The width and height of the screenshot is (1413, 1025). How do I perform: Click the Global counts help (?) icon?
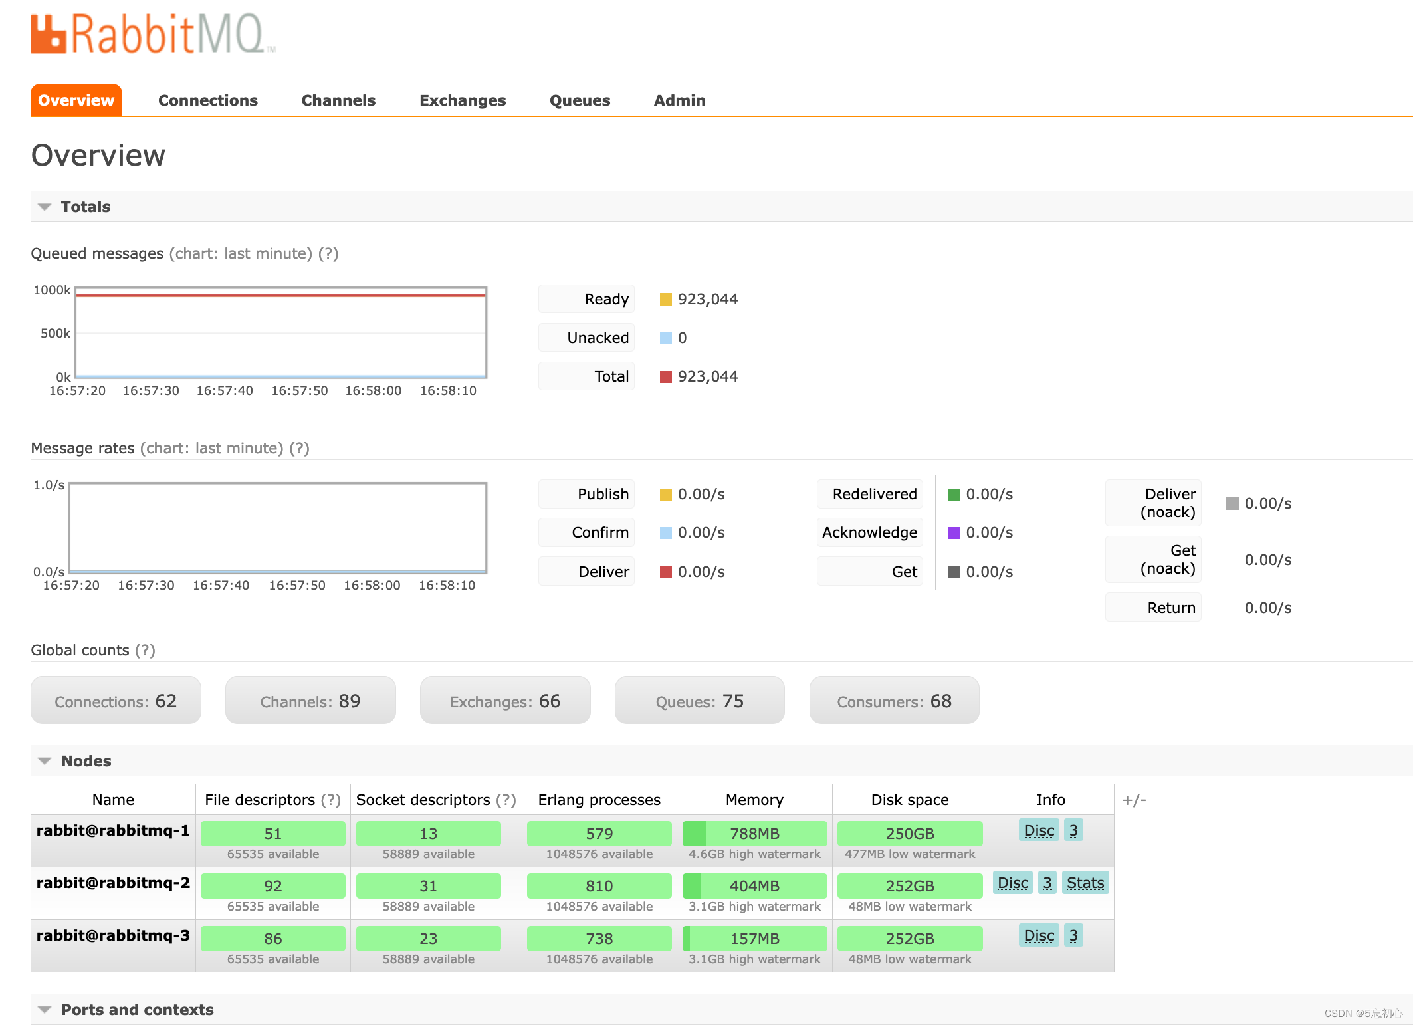click(145, 650)
